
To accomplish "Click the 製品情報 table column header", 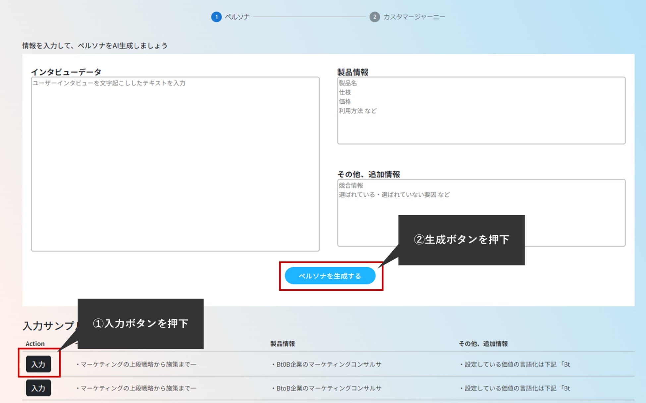I will coord(283,344).
